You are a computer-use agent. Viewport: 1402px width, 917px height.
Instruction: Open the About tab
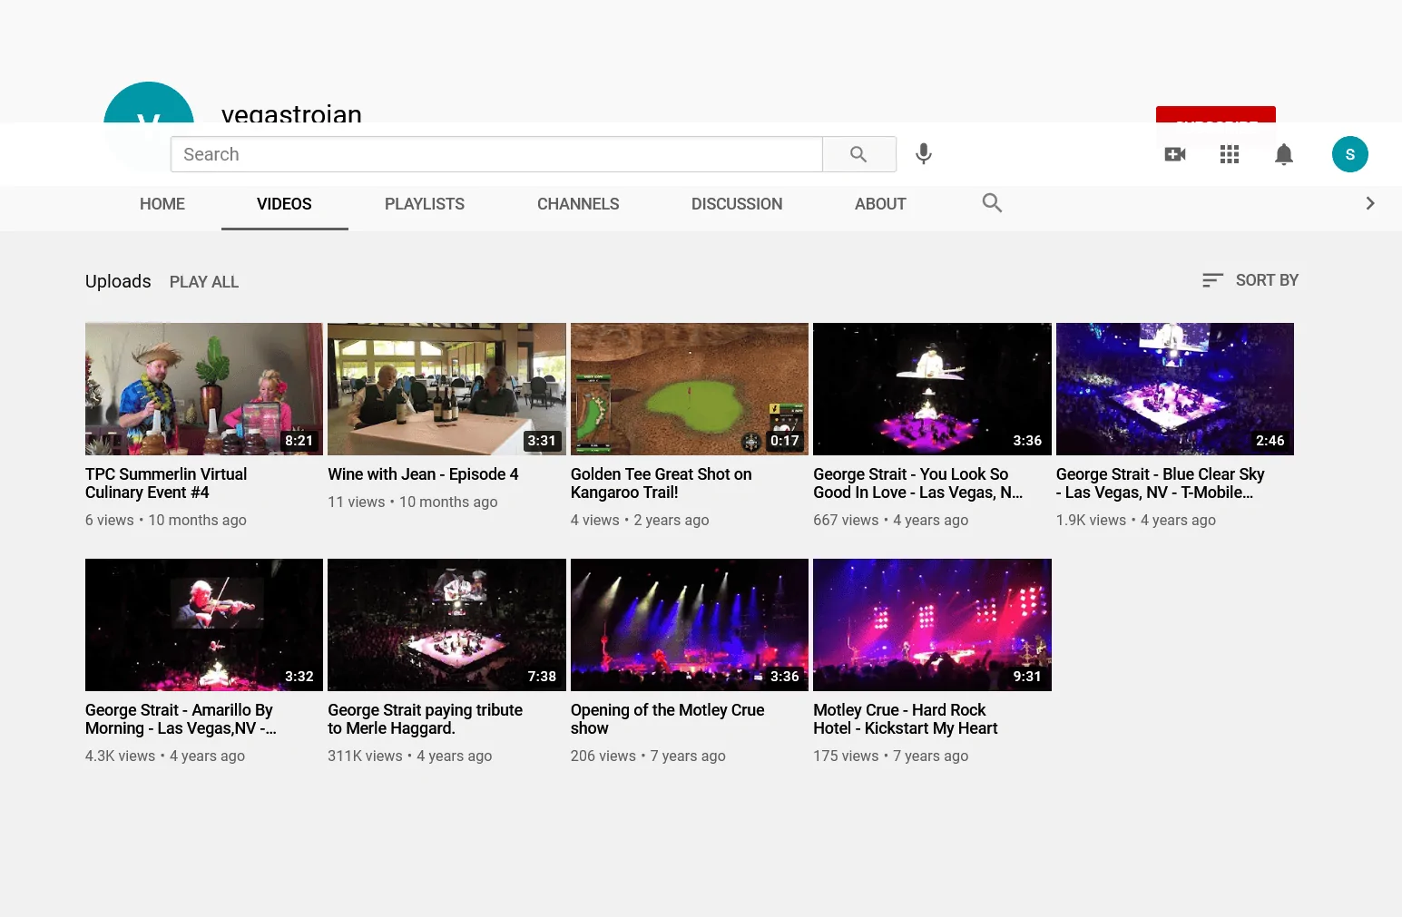point(880,204)
